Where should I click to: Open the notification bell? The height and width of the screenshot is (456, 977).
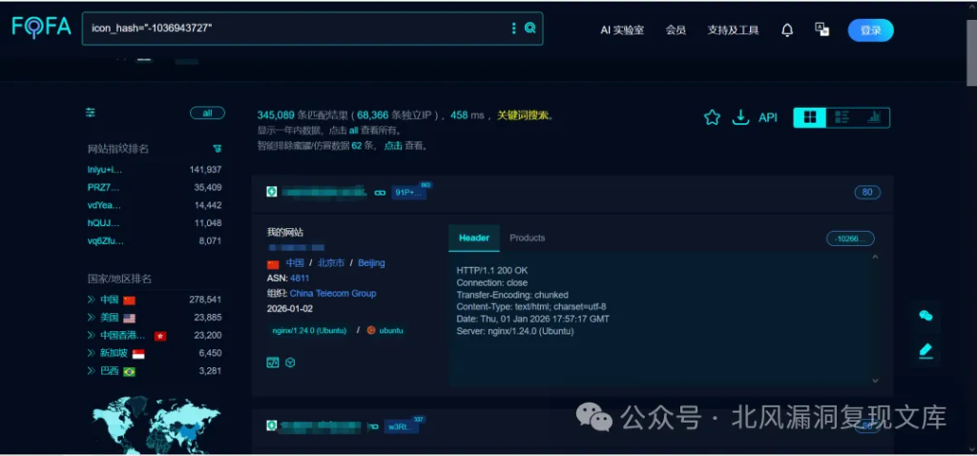(787, 31)
